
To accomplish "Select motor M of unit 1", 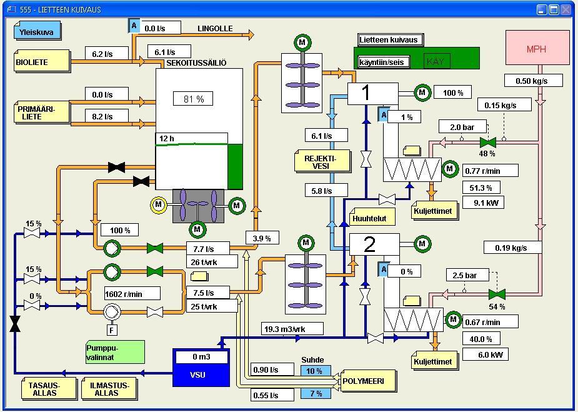I will (x=422, y=92).
